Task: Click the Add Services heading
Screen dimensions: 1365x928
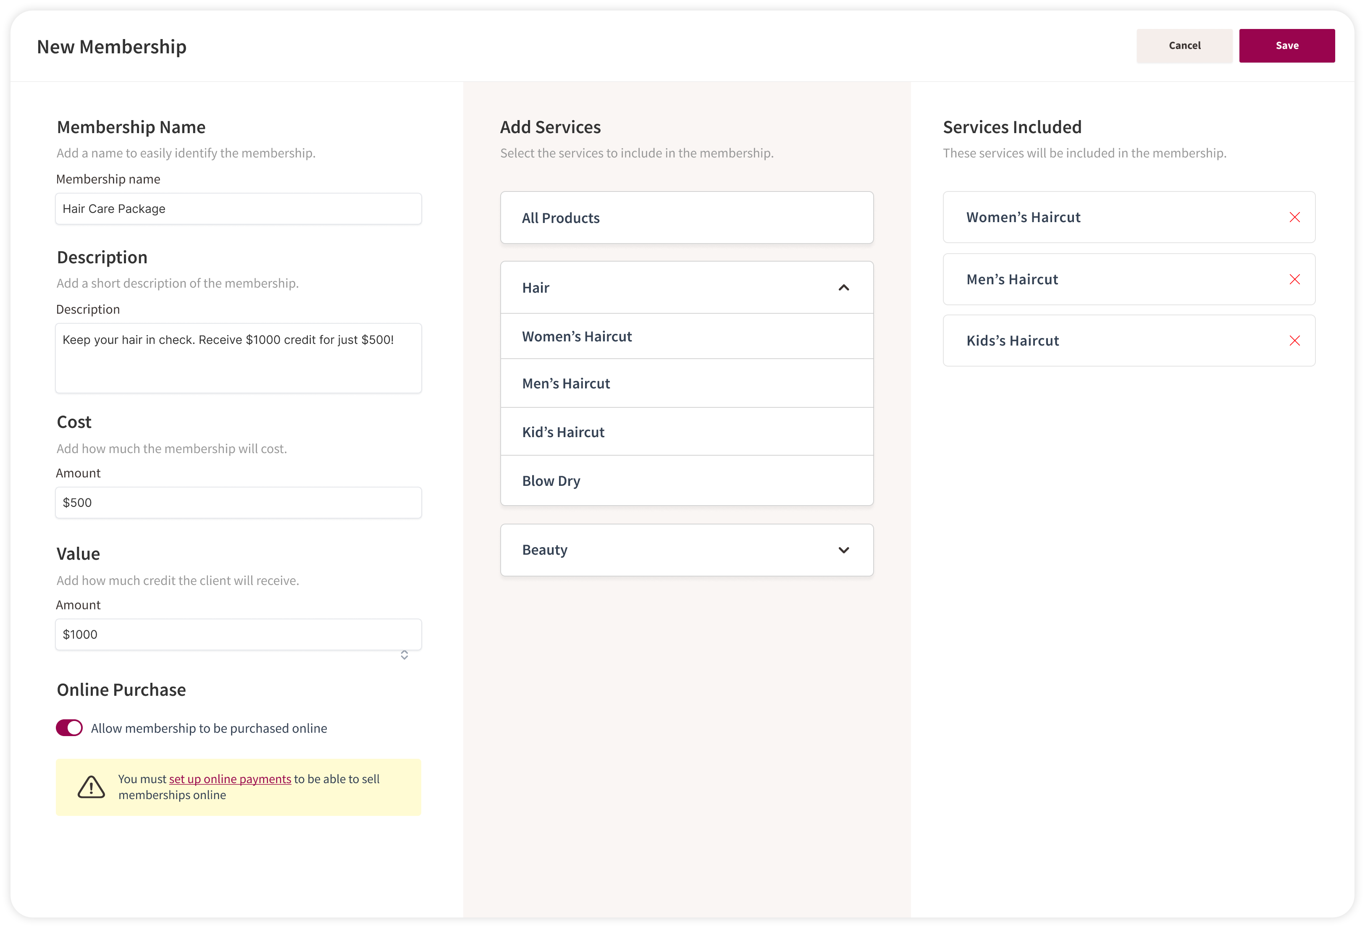Action: pos(550,127)
